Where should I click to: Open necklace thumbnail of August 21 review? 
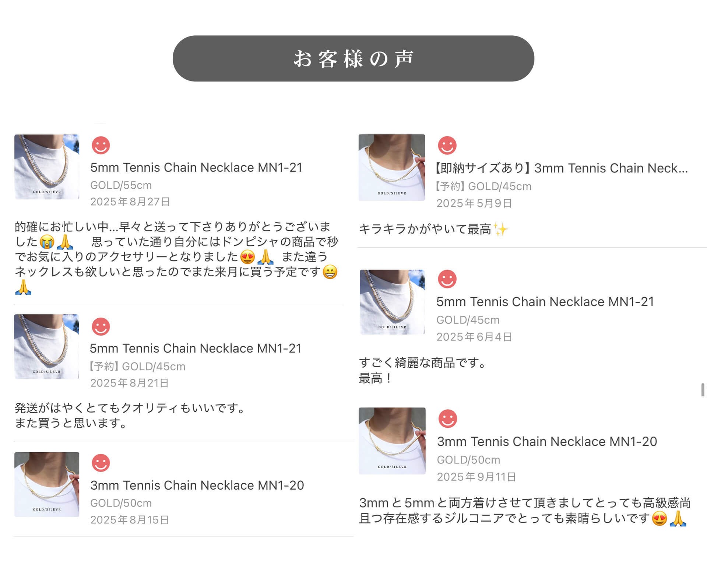click(x=46, y=347)
